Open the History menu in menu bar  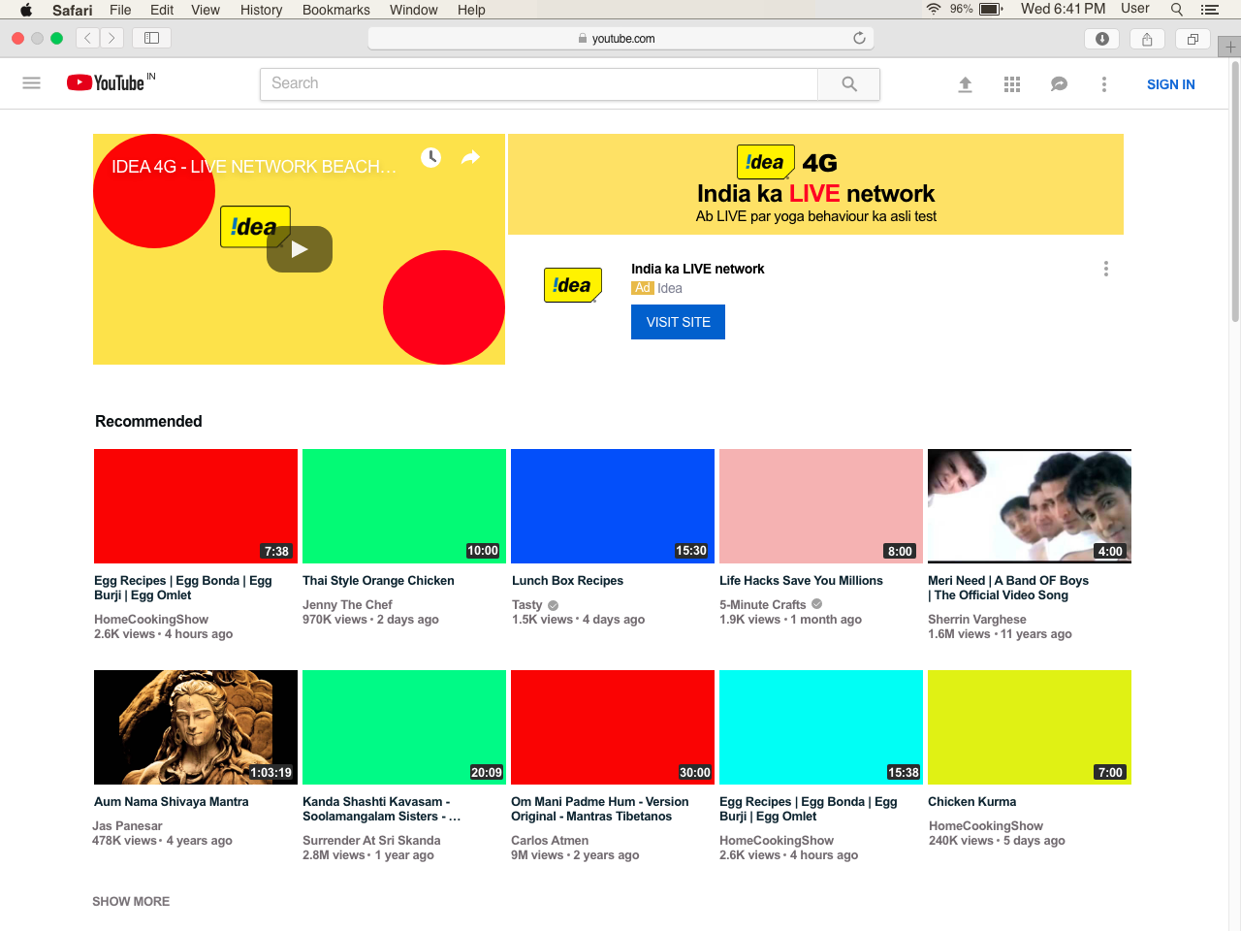tap(261, 10)
